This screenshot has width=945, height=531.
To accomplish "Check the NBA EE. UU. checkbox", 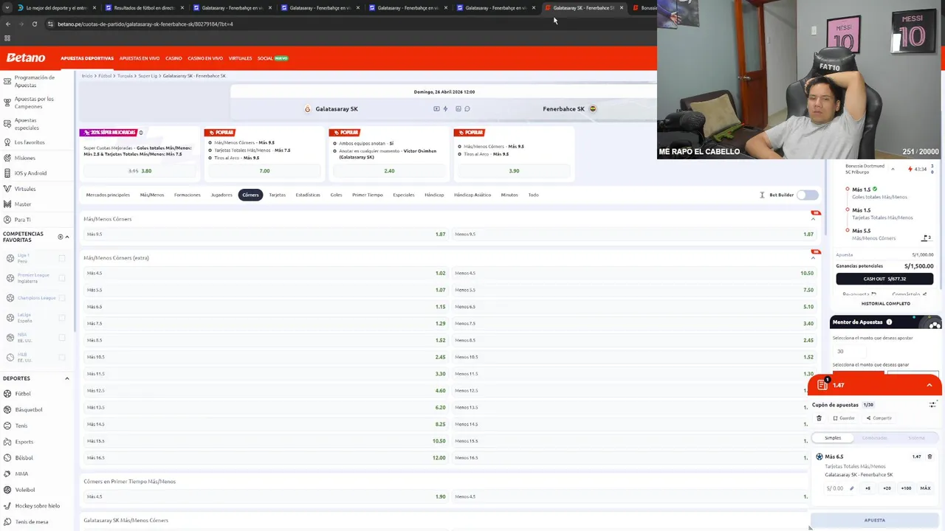I will point(62,338).
